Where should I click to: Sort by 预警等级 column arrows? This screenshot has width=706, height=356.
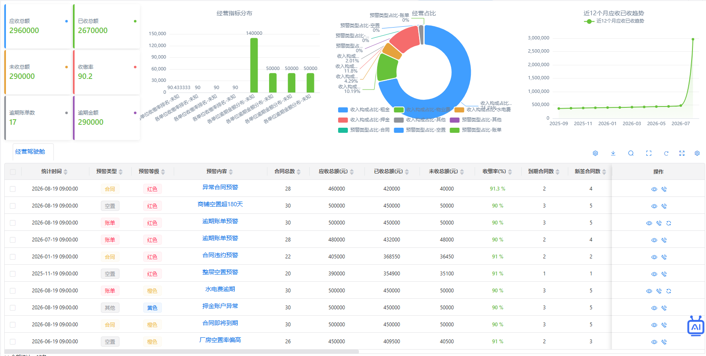click(x=163, y=172)
